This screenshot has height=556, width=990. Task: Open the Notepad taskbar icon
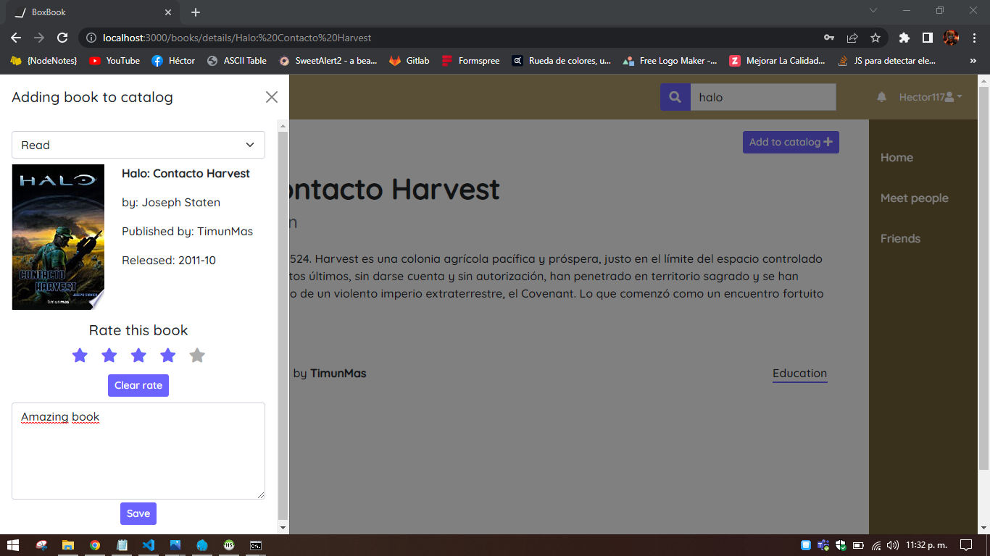click(x=122, y=545)
